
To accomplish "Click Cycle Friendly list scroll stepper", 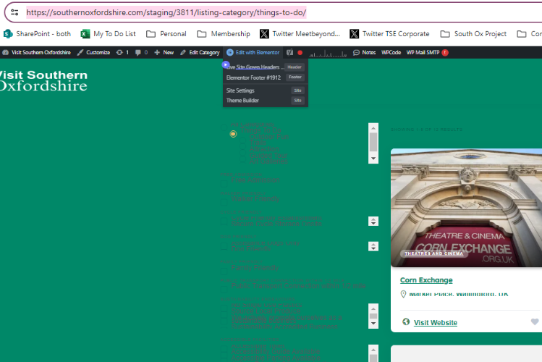I will coord(373,222).
